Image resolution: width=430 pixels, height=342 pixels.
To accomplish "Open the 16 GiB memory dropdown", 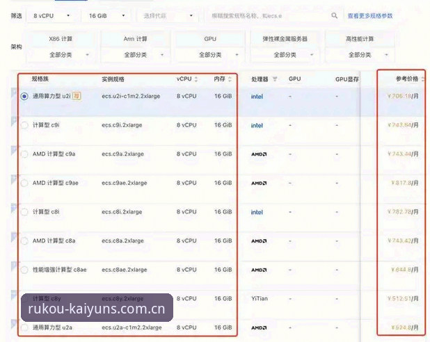I will (106, 16).
